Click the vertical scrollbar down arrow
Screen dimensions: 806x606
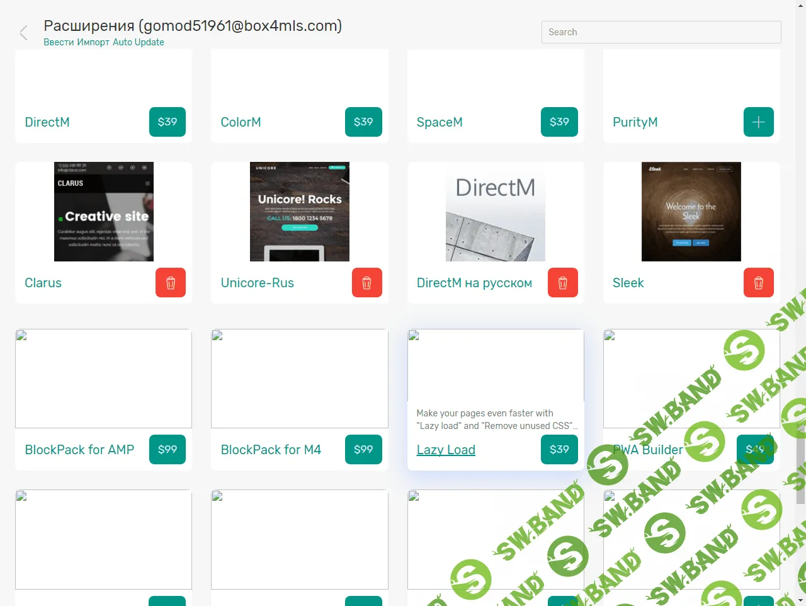coord(800,600)
